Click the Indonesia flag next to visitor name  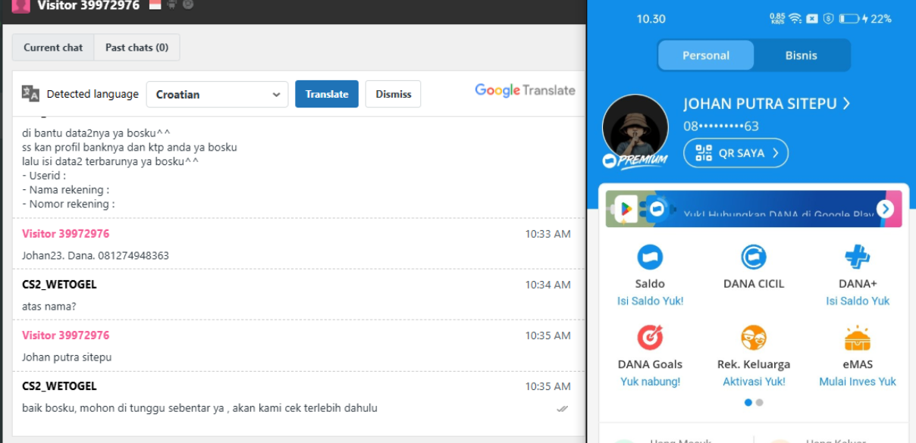[155, 5]
